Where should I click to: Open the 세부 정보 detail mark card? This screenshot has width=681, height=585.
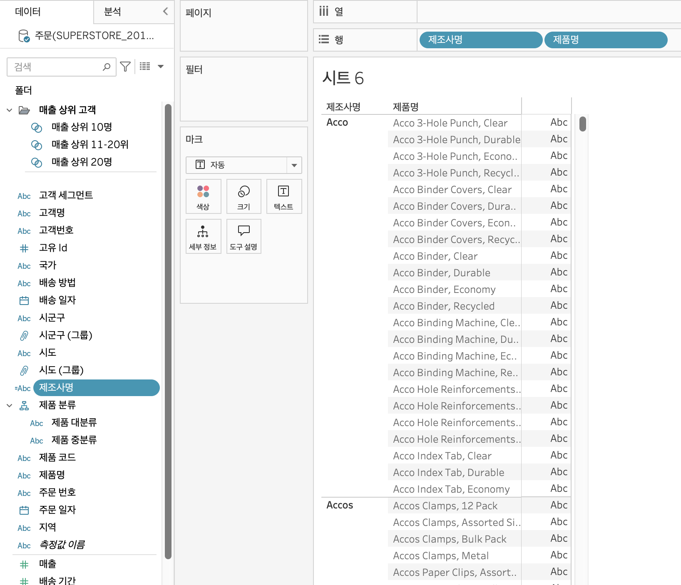coord(203,236)
